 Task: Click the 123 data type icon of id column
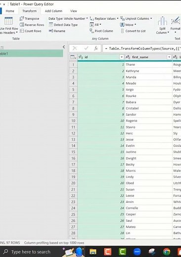81,57
